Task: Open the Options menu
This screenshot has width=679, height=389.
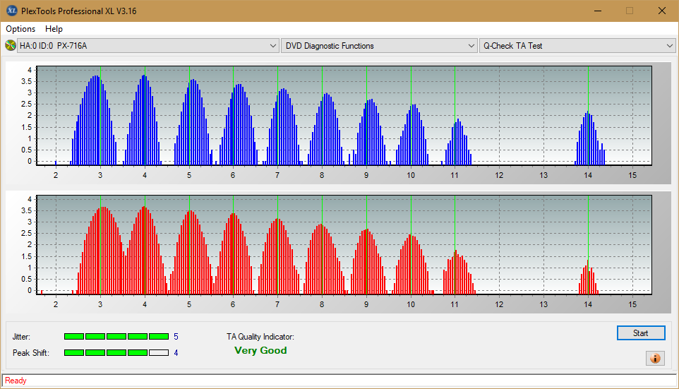Action: (20, 28)
